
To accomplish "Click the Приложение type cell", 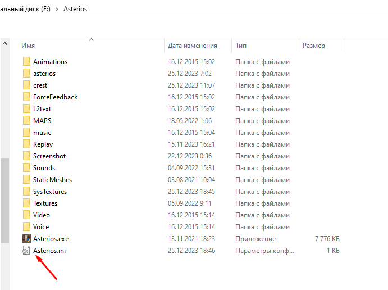I will [255, 239].
